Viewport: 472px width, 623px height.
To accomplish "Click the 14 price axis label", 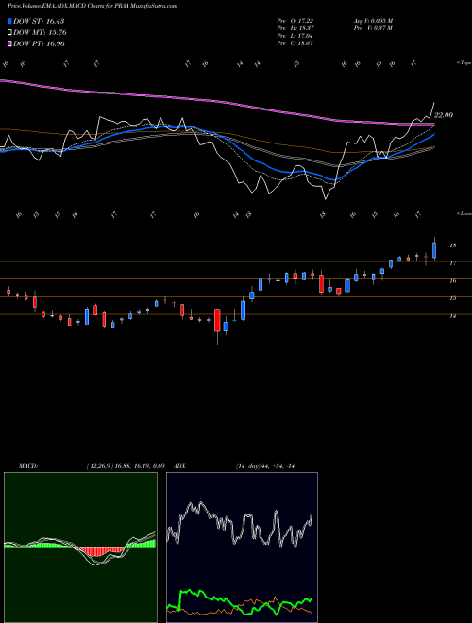I will point(452,316).
